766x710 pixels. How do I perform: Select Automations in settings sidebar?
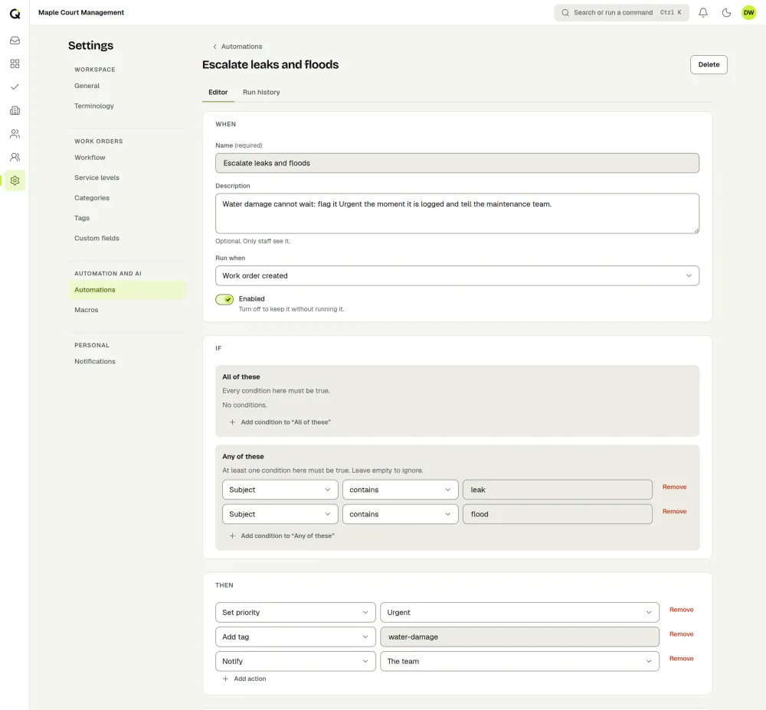tap(126, 290)
